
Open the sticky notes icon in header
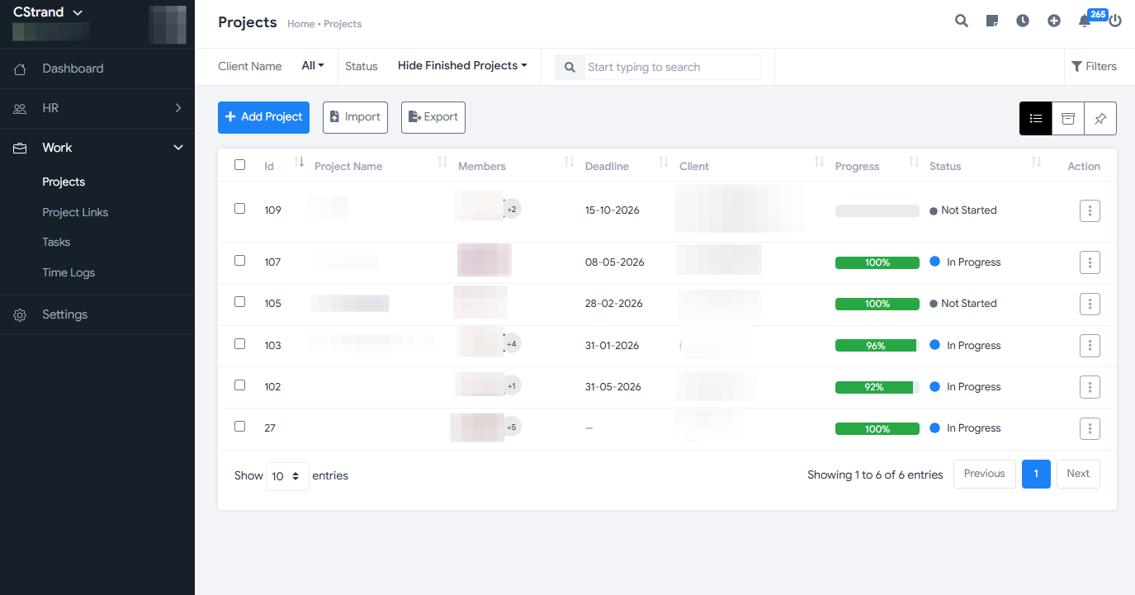(x=992, y=21)
